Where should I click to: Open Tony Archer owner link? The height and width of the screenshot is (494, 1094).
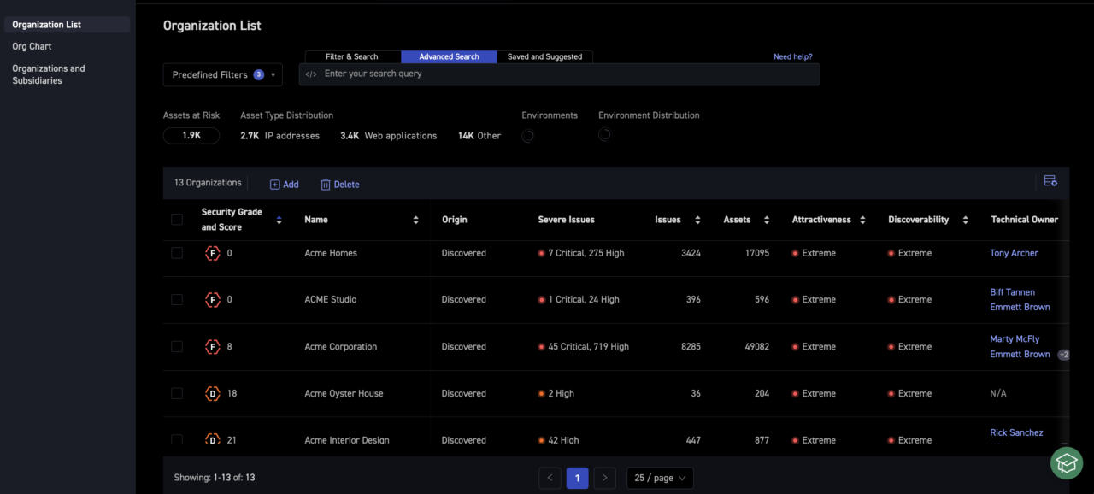(x=1014, y=254)
